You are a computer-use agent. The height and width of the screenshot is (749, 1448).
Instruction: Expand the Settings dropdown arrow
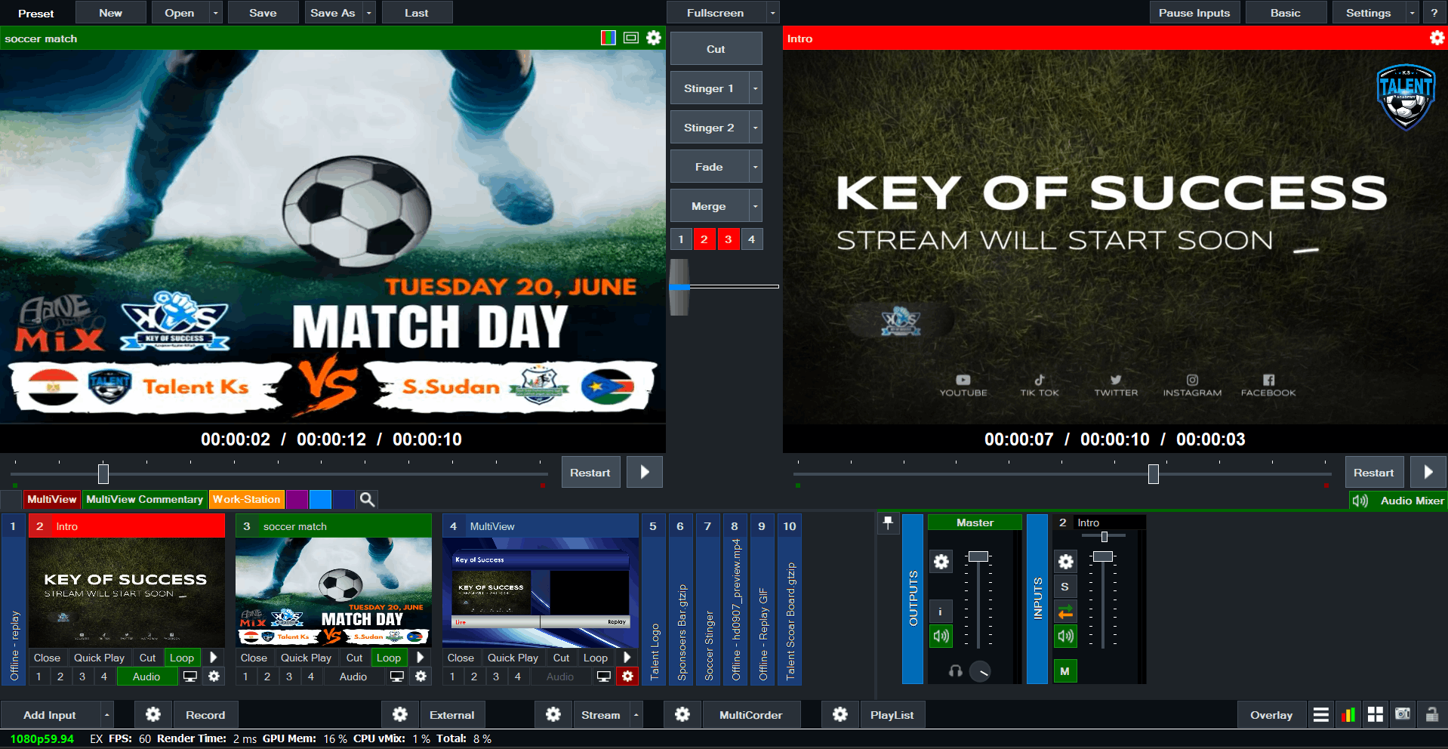click(1412, 13)
